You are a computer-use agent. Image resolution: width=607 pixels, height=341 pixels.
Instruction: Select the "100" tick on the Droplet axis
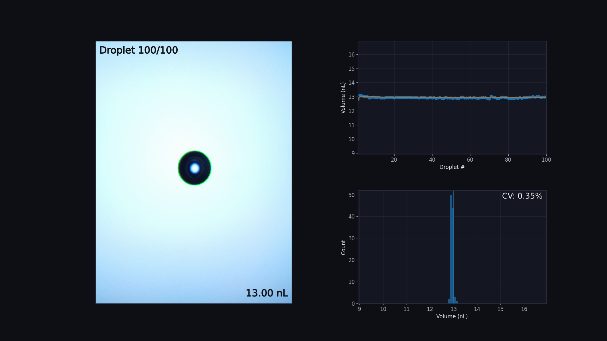point(547,160)
